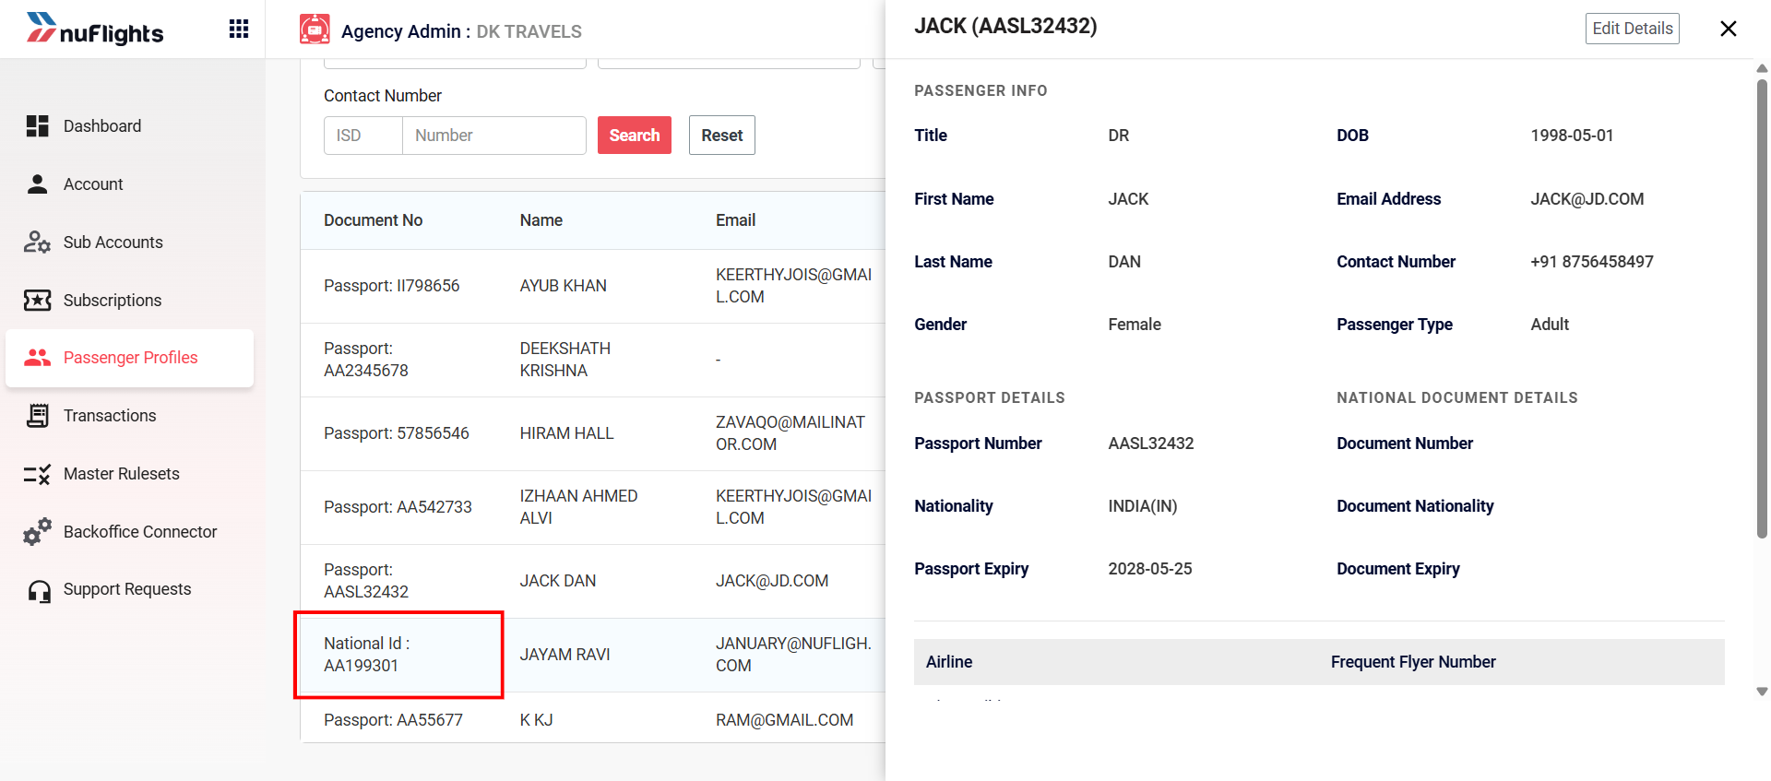Click the Support Requests headset icon
Viewport: 1771px width, 781px height.
39,590
